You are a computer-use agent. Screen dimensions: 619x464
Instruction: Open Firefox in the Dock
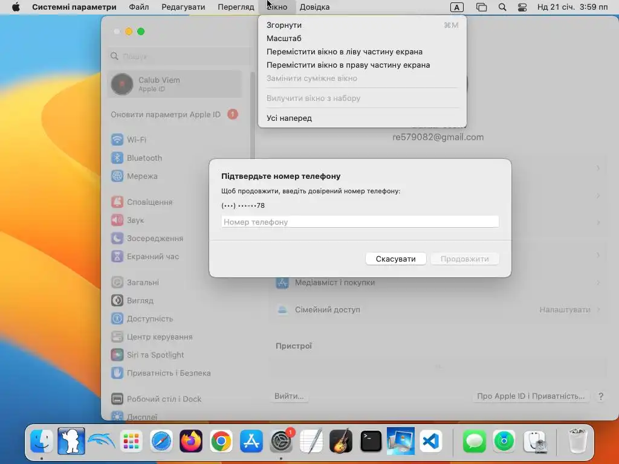pos(191,441)
